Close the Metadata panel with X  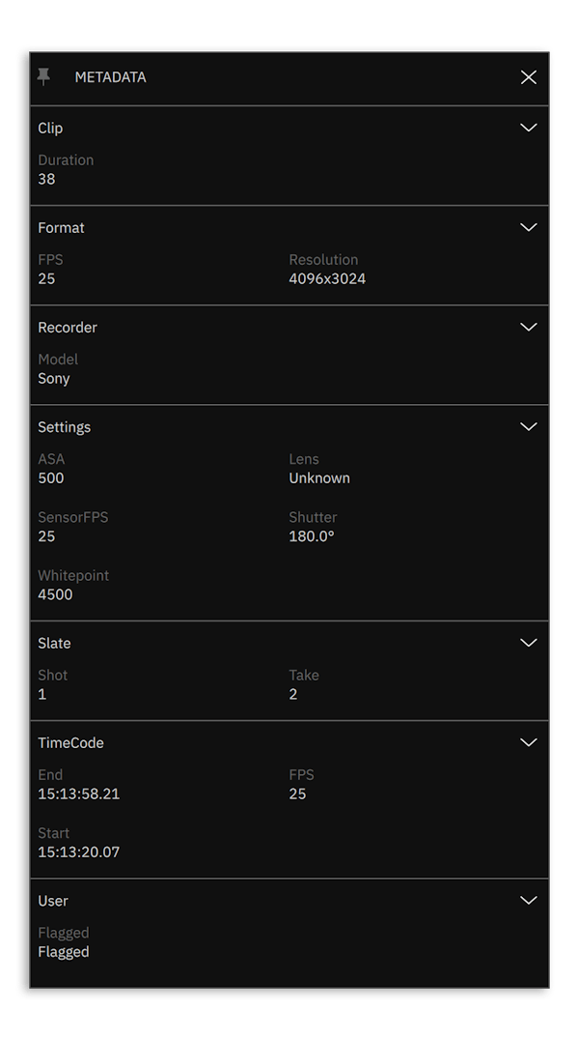click(528, 77)
